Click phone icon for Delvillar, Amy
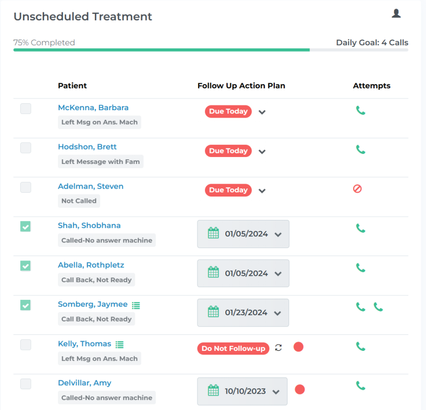Image resolution: width=426 pixels, height=410 pixels. coord(361,386)
